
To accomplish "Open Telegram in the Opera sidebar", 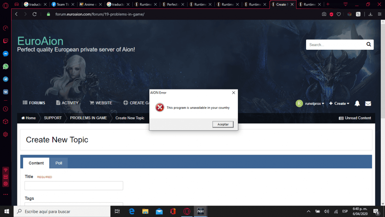I will point(6,79).
